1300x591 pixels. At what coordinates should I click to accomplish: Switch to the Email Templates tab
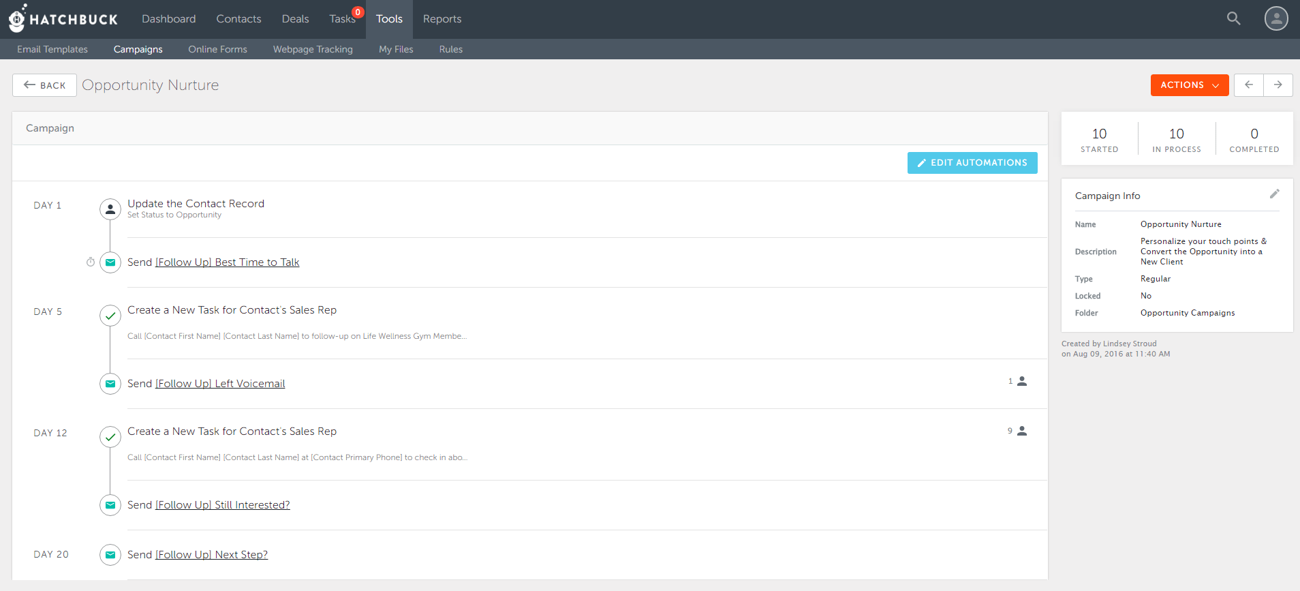52,49
